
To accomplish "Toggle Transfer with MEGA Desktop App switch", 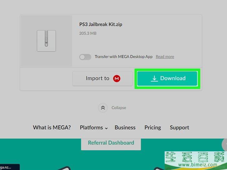I will click(85, 57).
